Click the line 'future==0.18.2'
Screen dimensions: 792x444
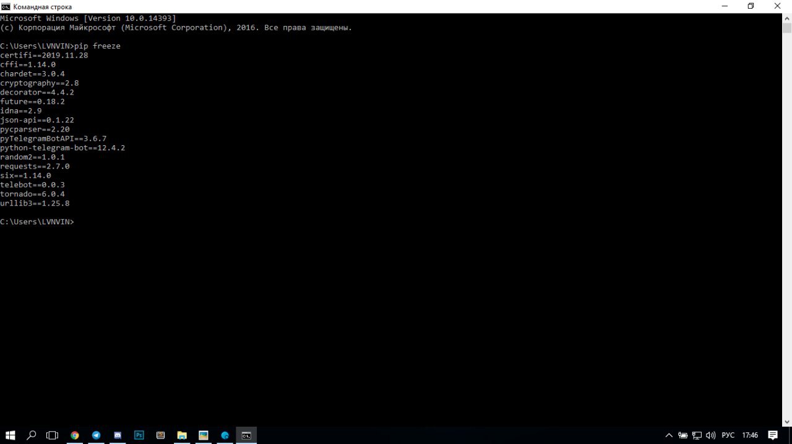coord(32,102)
